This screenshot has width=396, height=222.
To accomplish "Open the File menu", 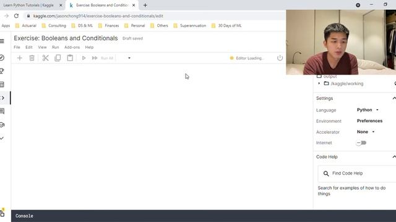I will click(x=17, y=47).
